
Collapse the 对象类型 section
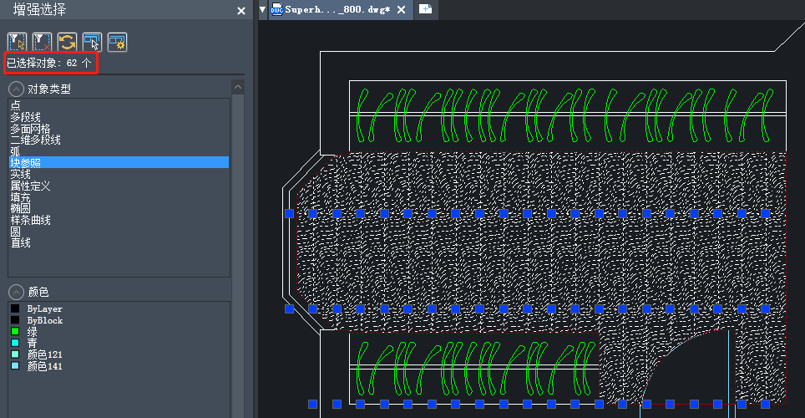pos(16,89)
